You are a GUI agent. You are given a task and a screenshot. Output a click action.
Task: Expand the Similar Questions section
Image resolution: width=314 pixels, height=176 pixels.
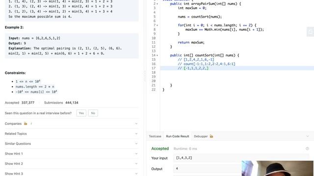click(x=72, y=144)
